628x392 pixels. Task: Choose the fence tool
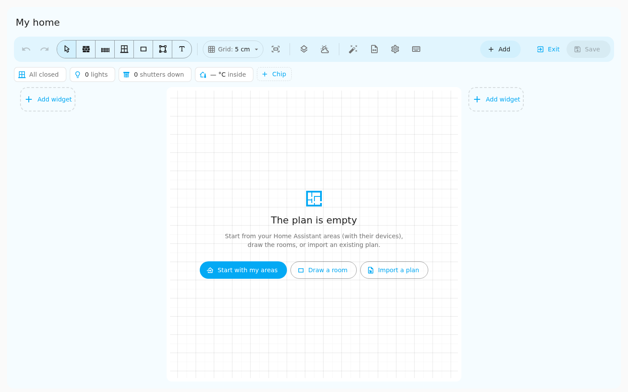(105, 49)
